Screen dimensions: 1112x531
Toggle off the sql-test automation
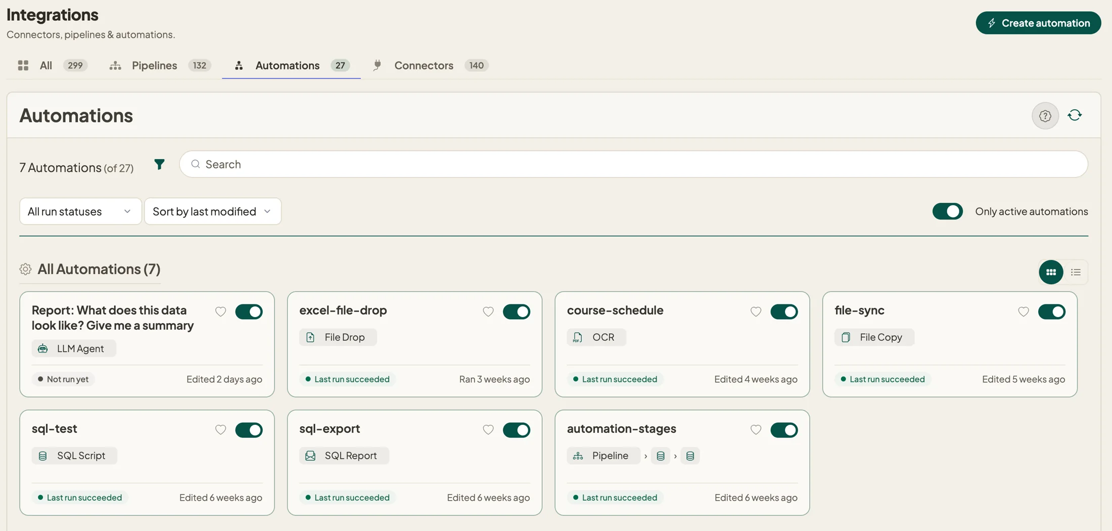pyautogui.click(x=249, y=430)
